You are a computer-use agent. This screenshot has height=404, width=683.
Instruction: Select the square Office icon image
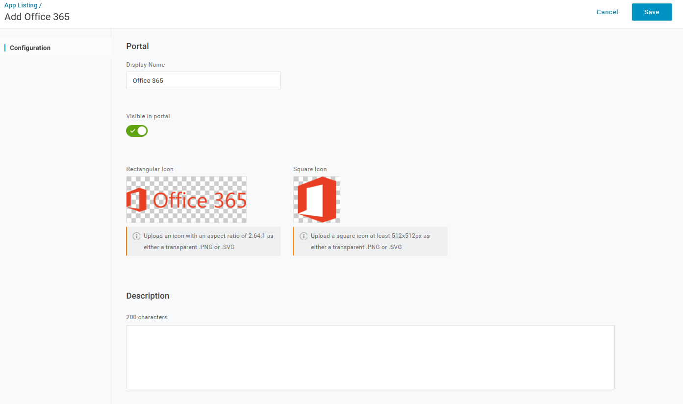(317, 200)
